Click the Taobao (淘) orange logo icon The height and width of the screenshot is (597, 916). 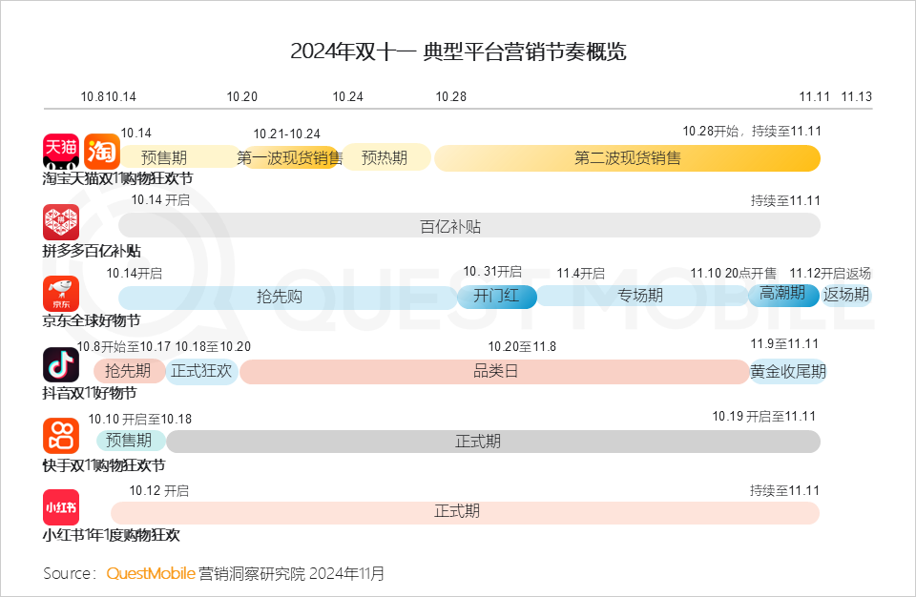point(102,152)
